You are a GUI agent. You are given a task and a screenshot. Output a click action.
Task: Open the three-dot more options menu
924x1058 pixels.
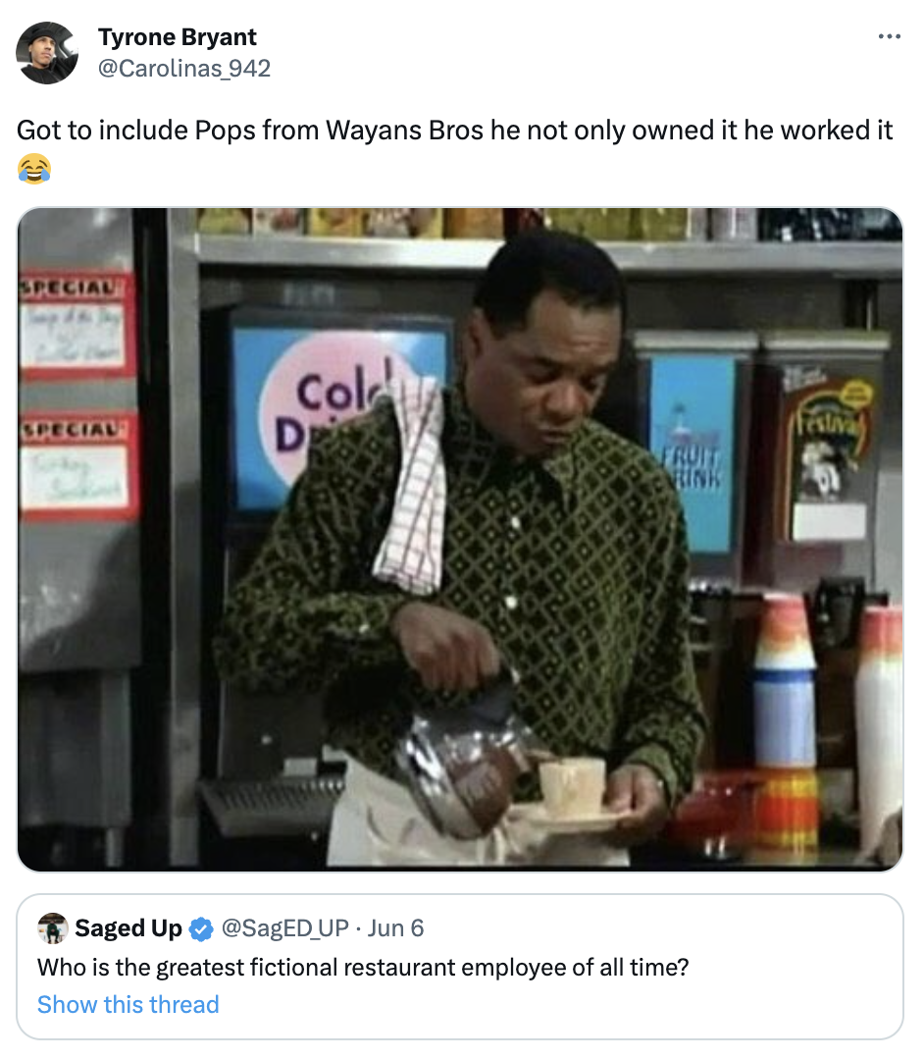(x=889, y=36)
